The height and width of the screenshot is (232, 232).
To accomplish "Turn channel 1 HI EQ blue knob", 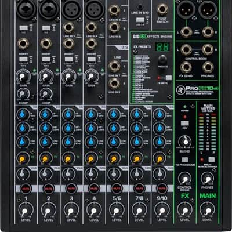I will click(x=23, y=114).
